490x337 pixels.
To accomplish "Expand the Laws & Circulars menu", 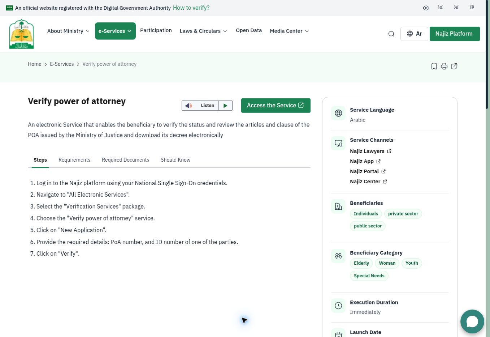I will (204, 31).
